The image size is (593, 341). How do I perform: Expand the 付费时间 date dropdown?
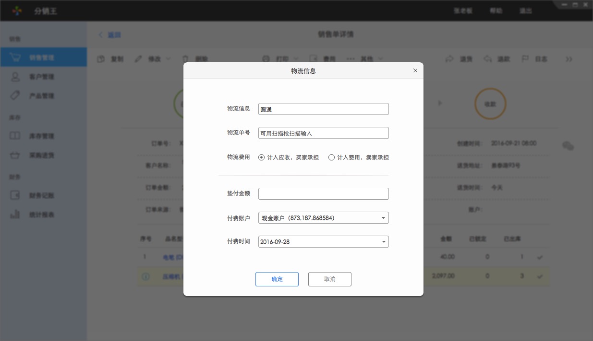click(383, 242)
